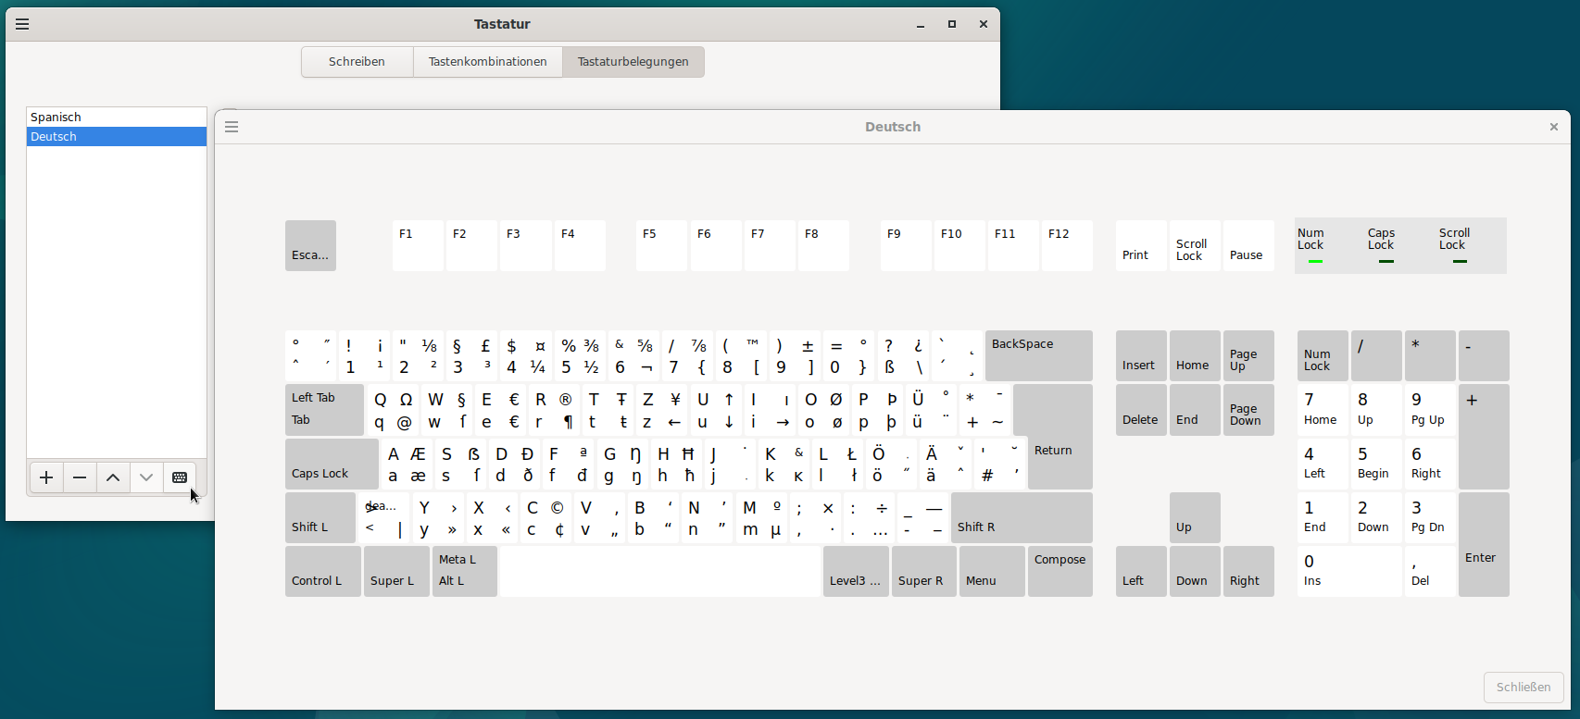Click the ß key with question mark
This screenshot has width=1580, height=719.
pyautogui.click(x=903, y=355)
